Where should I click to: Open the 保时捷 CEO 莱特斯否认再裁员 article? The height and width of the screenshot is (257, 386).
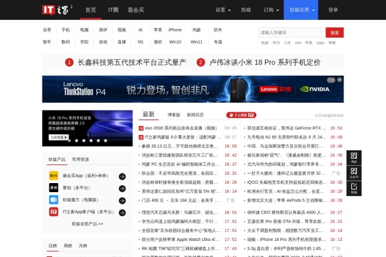pos(286,212)
